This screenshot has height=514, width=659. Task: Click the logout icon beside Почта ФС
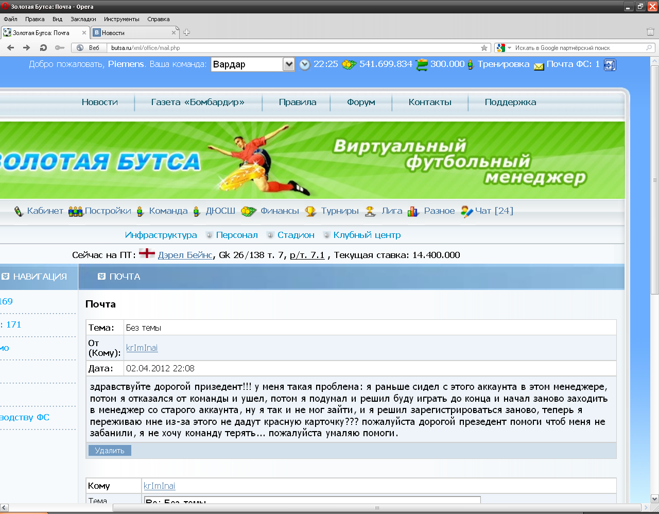coord(610,65)
